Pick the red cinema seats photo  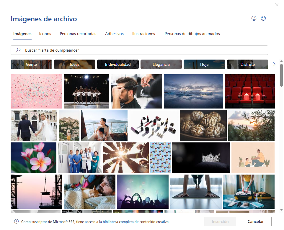coord(249,91)
